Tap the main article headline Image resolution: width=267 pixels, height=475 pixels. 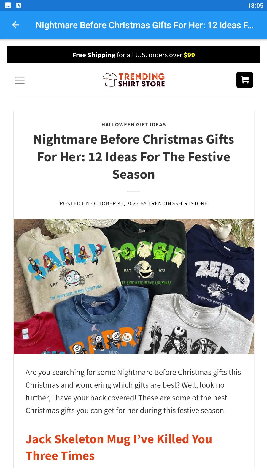133,156
